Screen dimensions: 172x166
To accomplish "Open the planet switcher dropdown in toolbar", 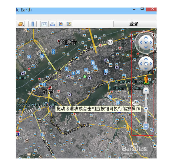I will [21, 24].
